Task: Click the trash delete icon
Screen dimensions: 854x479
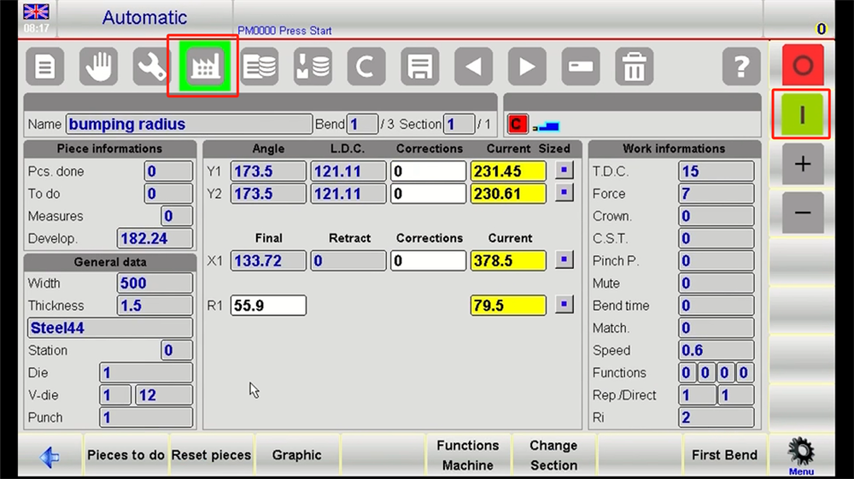Action: 634,66
